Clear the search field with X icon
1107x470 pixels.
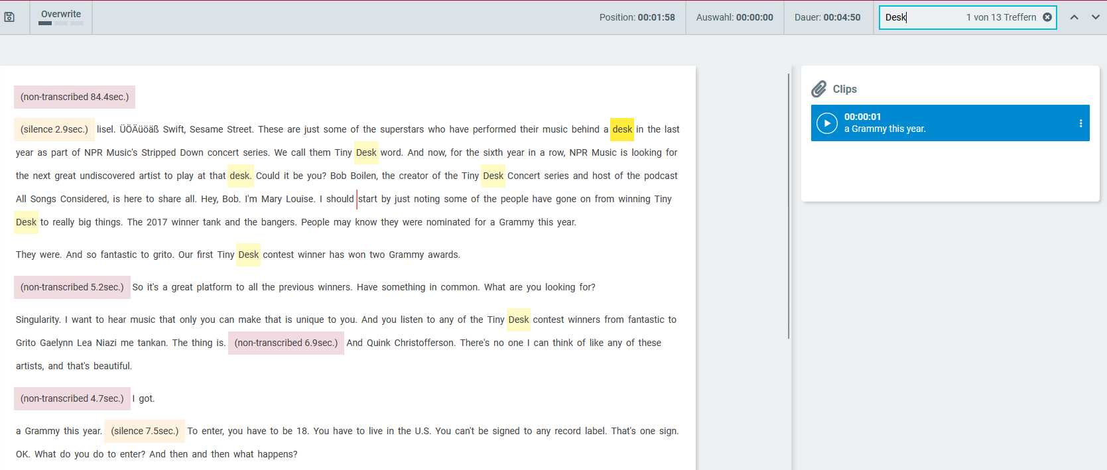click(1047, 17)
